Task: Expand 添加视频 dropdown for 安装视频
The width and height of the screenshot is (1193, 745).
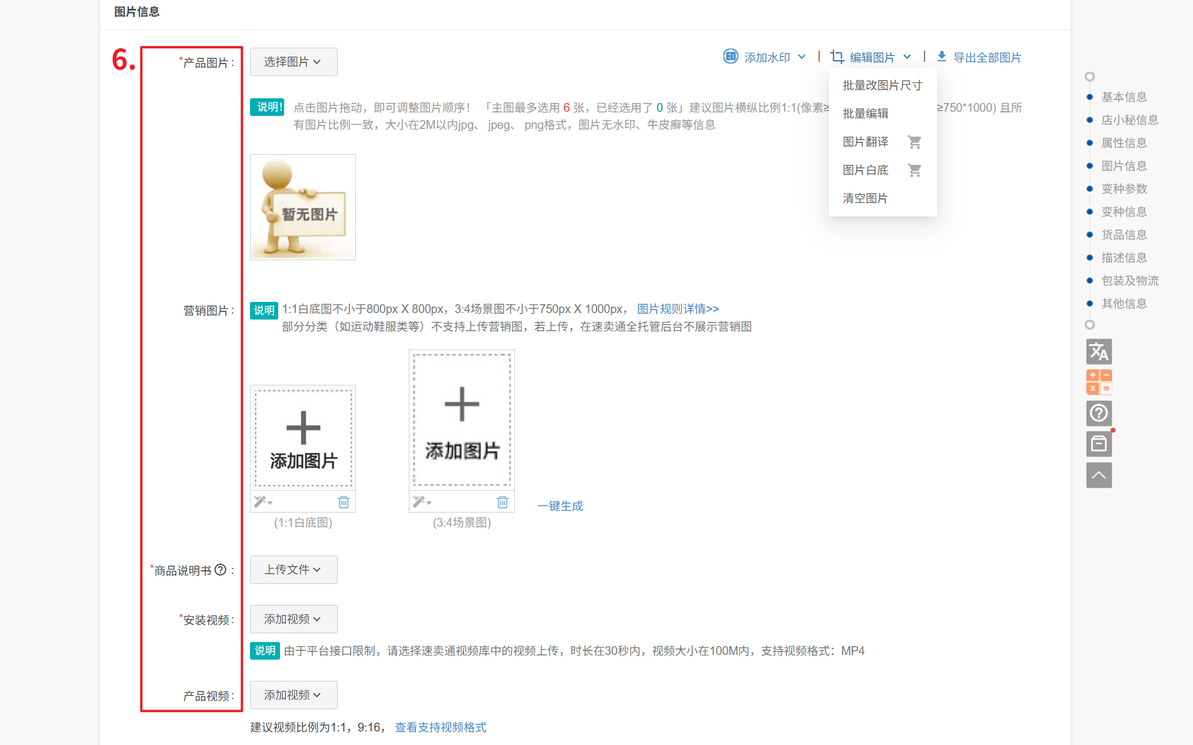Action: tap(293, 619)
